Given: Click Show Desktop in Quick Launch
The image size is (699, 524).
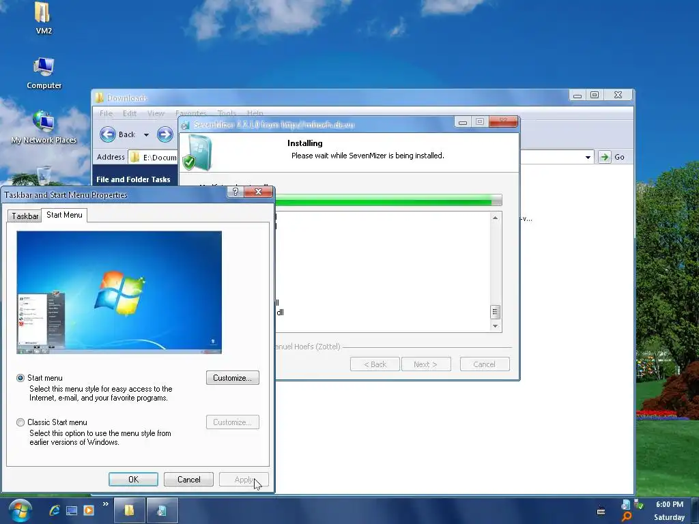Looking at the screenshot, I should click(71, 510).
